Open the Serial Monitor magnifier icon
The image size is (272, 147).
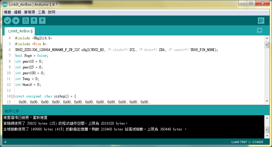(261, 20)
